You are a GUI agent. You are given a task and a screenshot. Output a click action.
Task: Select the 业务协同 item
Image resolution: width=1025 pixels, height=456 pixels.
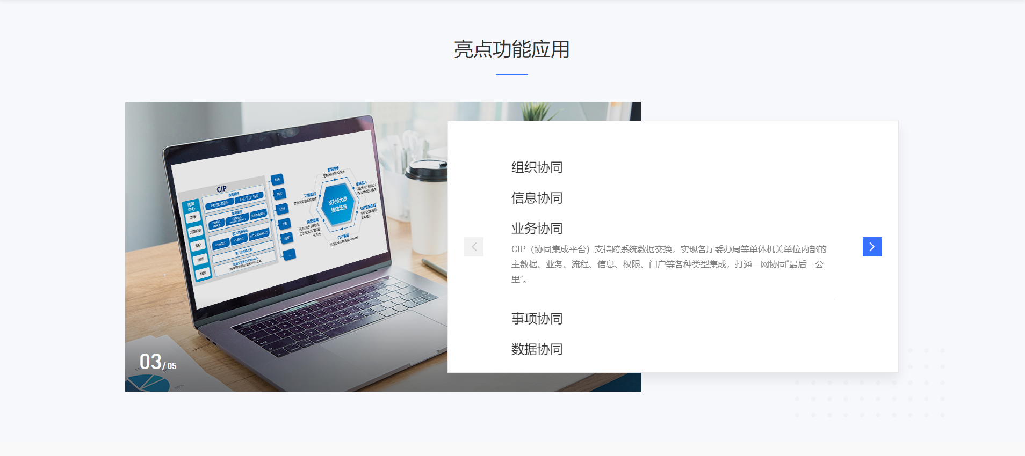coord(537,229)
